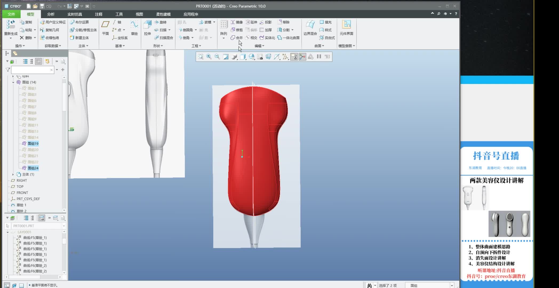Open the 文件 menu
The height and width of the screenshot is (288, 559).
coord(11,14)
